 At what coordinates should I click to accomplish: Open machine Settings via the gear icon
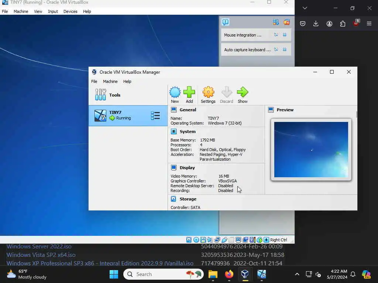click(208, 92)
